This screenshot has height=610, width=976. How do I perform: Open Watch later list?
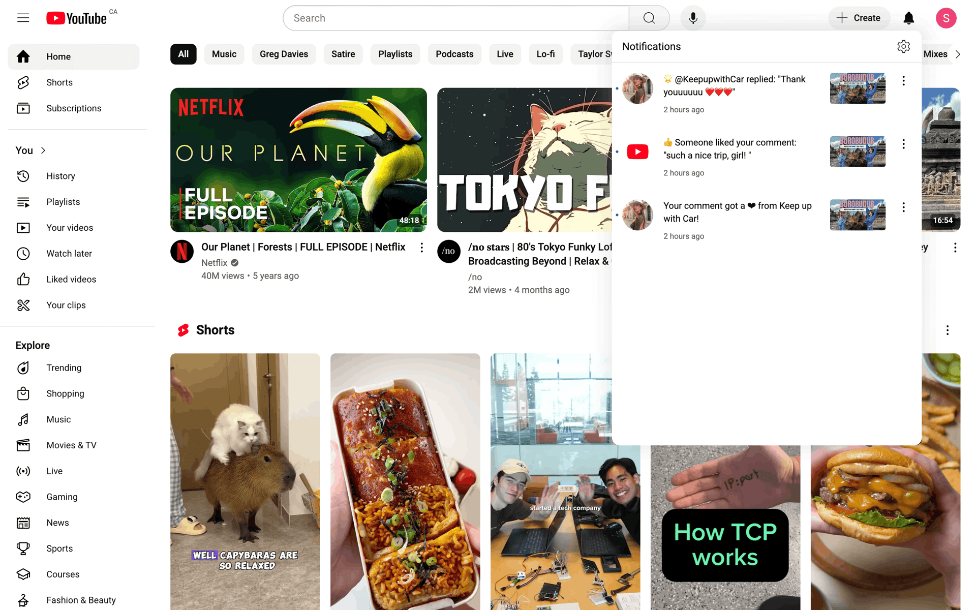pyautogui.click(x=74, y=254)
